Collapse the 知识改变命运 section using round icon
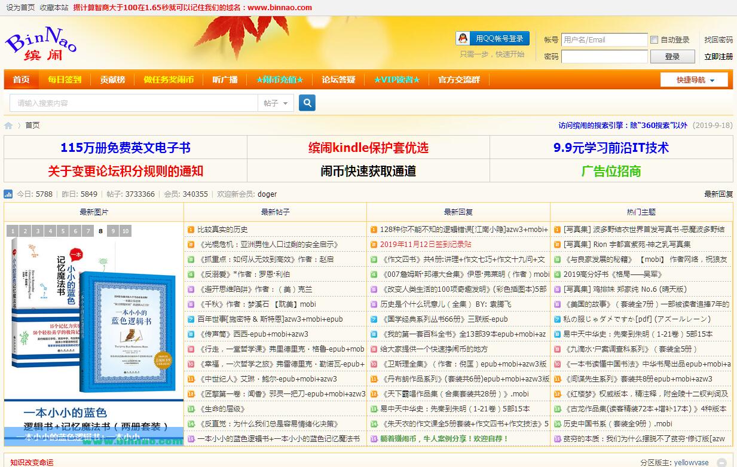 point(722,462)
